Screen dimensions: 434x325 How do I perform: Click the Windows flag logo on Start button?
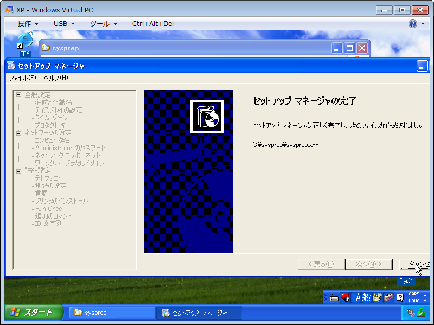(x=15, y=313)
